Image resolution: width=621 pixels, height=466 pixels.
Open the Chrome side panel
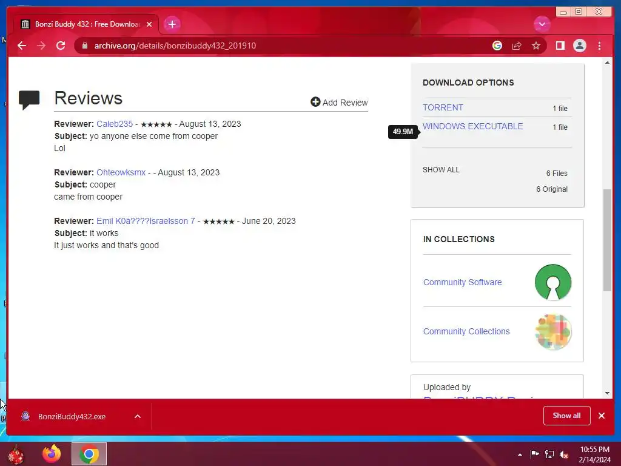(x=560, y=46)
